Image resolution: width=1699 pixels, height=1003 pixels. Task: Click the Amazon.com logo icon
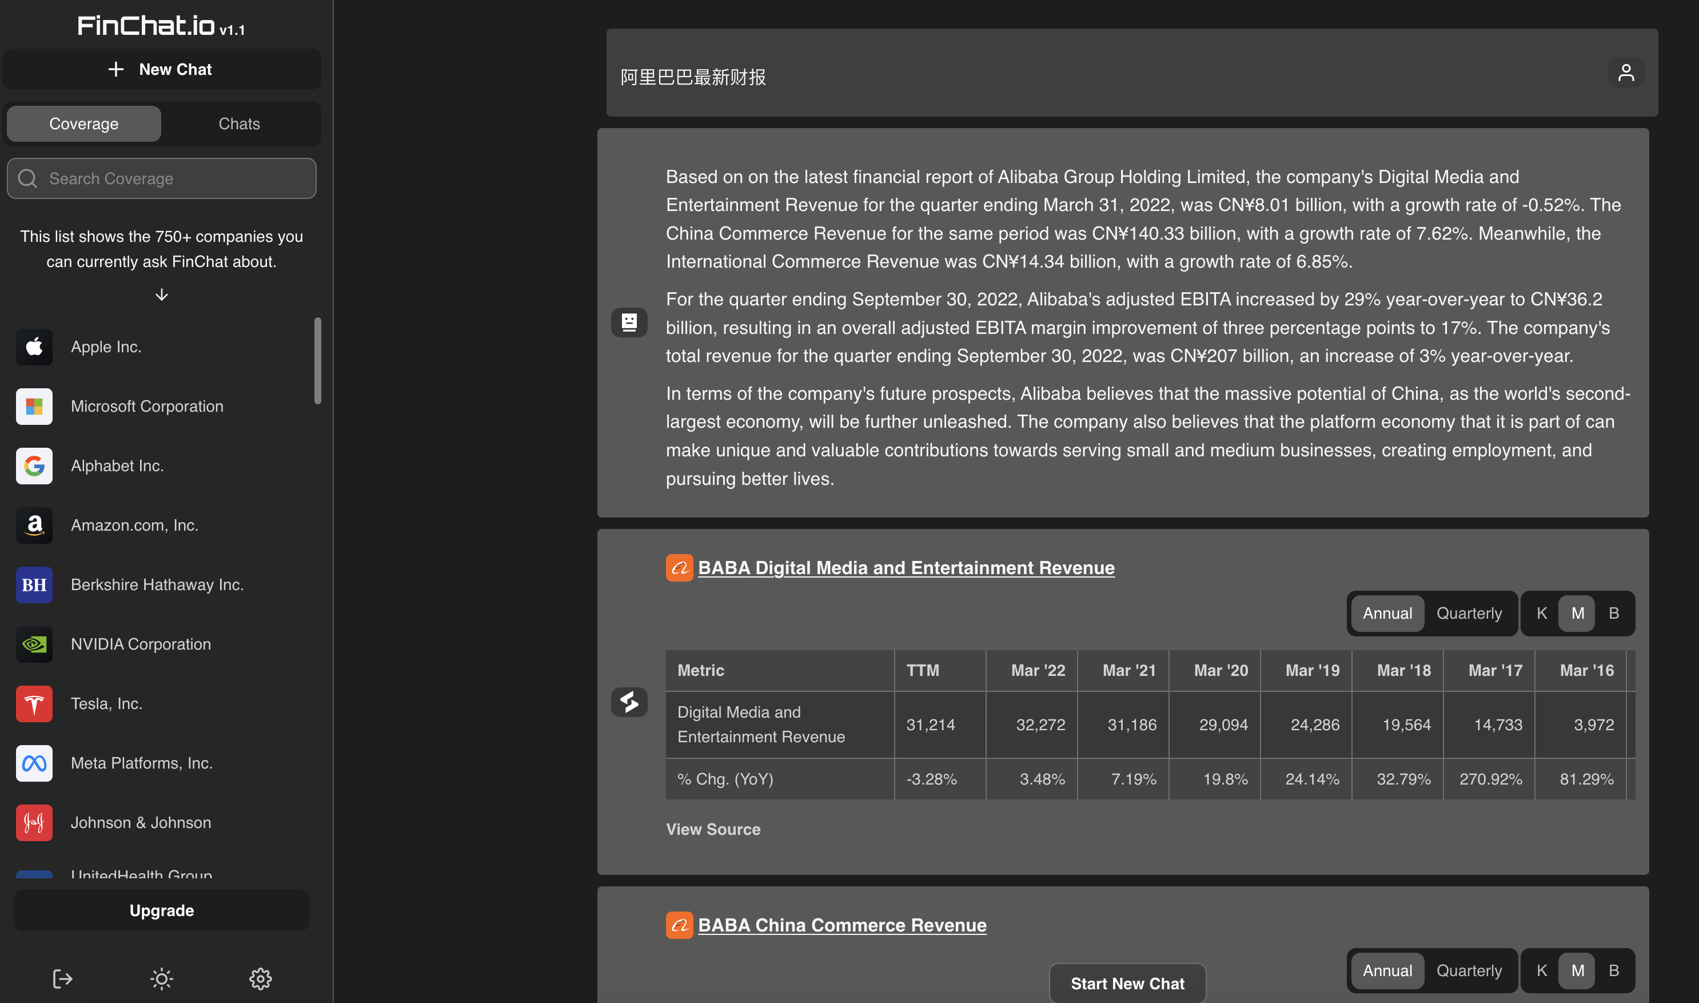tap(34, 525)
